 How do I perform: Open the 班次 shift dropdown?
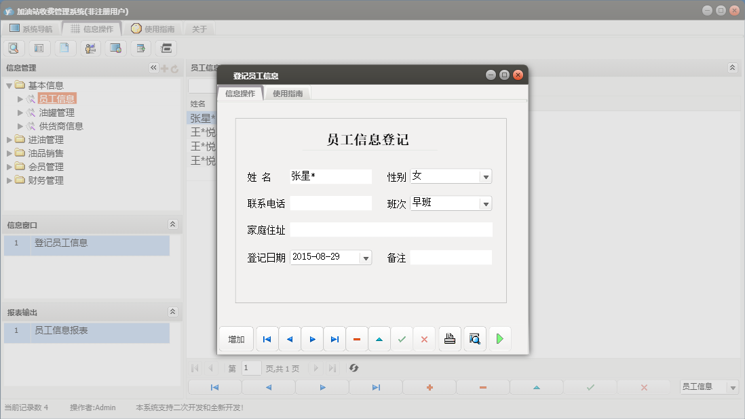486,203
